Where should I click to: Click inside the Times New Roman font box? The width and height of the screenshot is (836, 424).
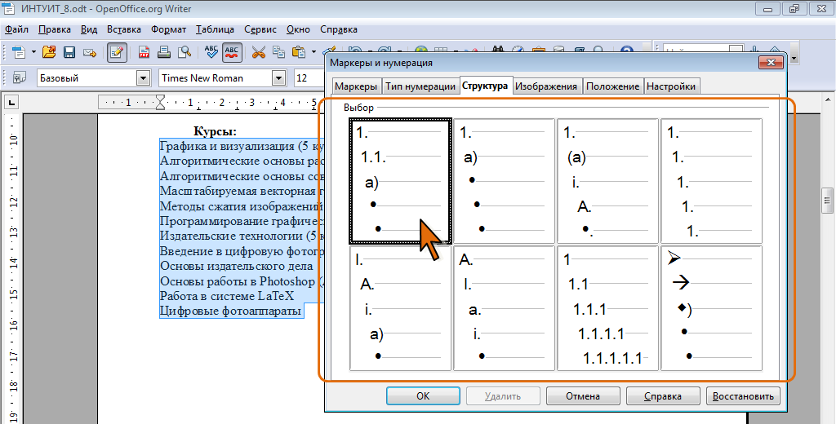(x=216, y=78)
